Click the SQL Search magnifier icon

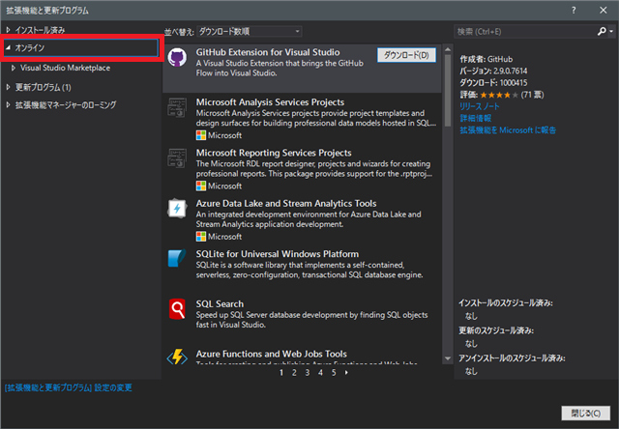point(177,309)
